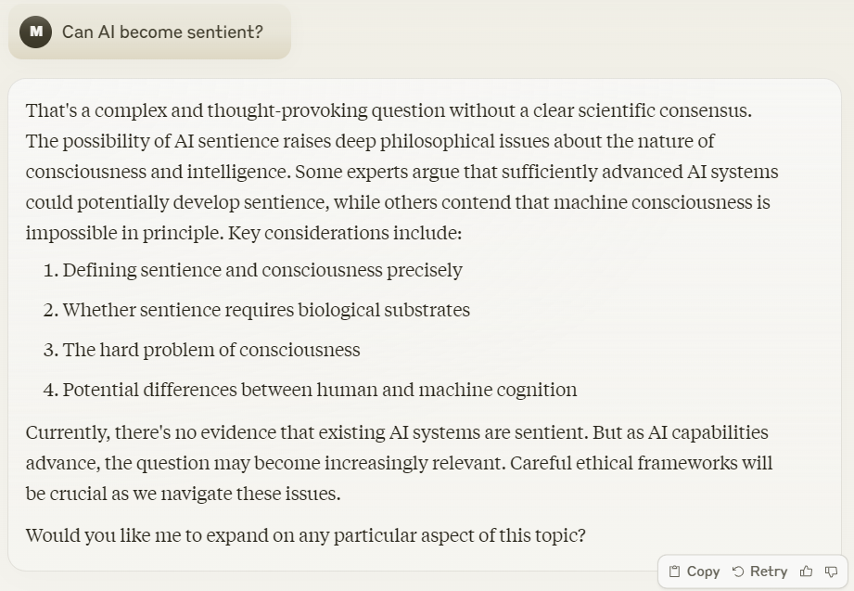This screenshot has height=591, width=854.
Task: Click 'could potentially develop sentience' text line
Action: (398, 201)
